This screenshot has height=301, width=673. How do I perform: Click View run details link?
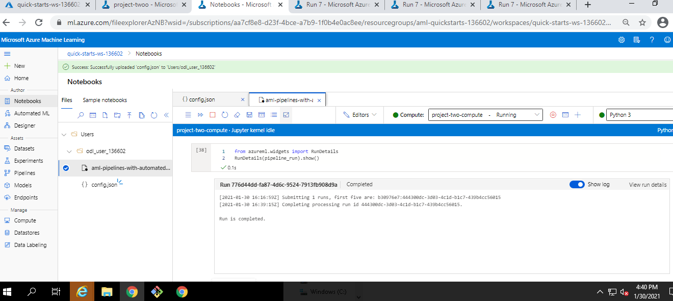point(648,185)
